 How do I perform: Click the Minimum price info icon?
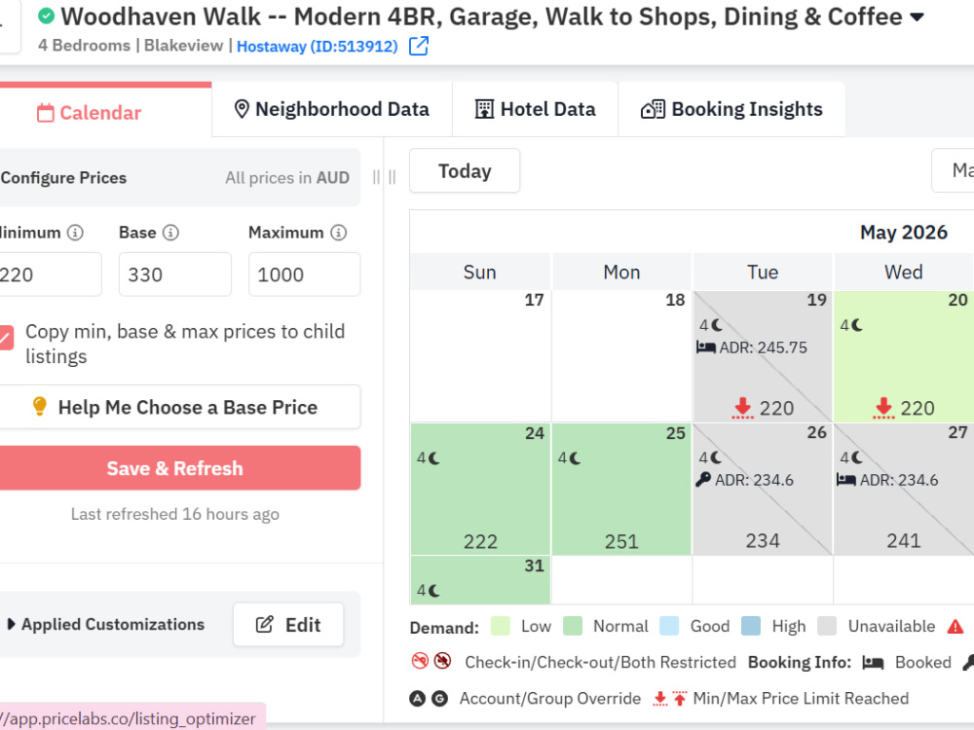(75, 233)
